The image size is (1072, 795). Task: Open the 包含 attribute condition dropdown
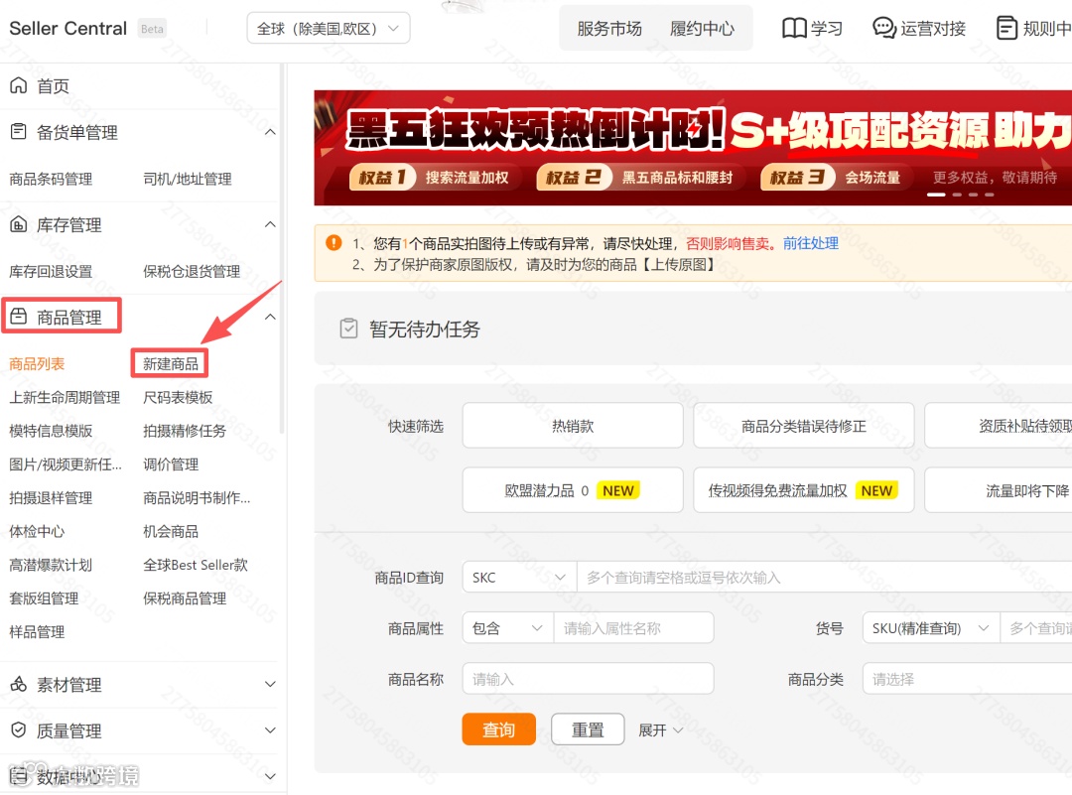507,628
